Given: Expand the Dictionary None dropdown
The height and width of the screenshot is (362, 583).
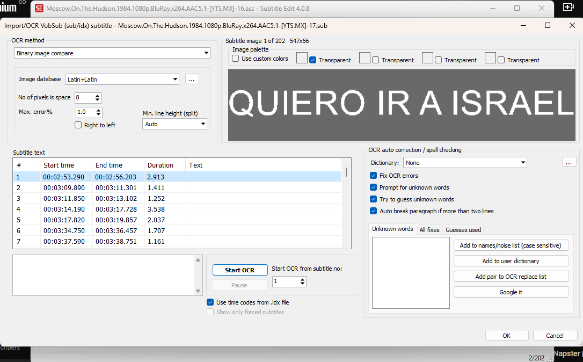Looking at the screenshot, I should [465, 163].
